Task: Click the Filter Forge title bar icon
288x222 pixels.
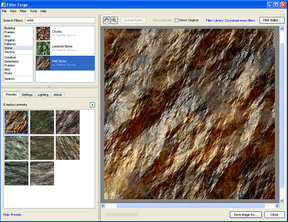Action: coord(3,5)
